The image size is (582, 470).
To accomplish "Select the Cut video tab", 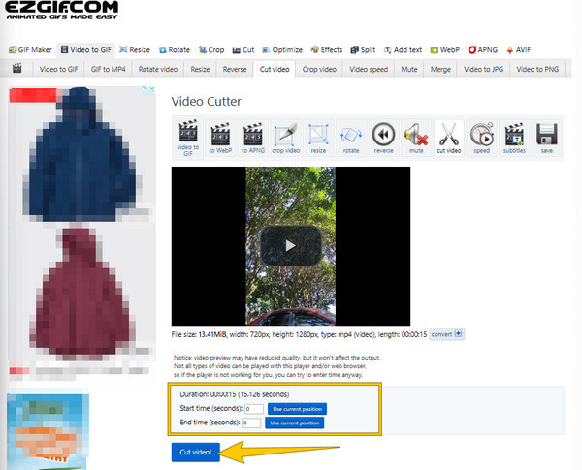I will point(275,69).
